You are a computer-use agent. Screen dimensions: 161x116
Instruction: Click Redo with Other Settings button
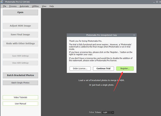(x=20, y=43)
